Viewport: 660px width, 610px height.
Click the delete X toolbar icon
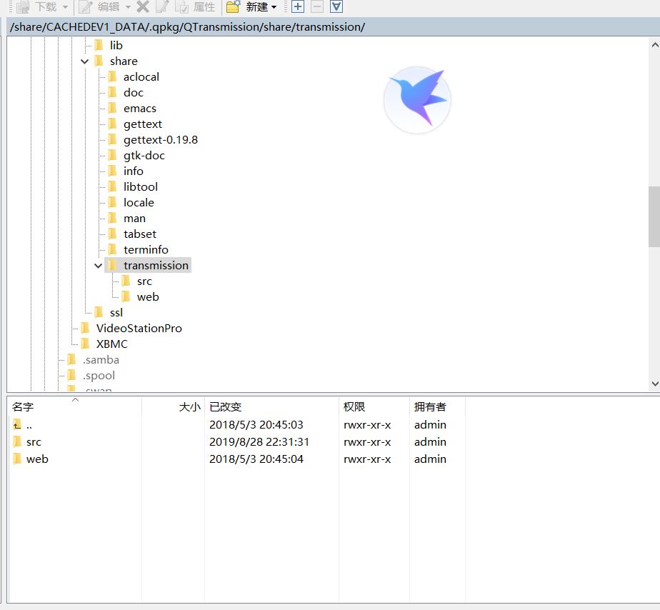tap(143, 7)
